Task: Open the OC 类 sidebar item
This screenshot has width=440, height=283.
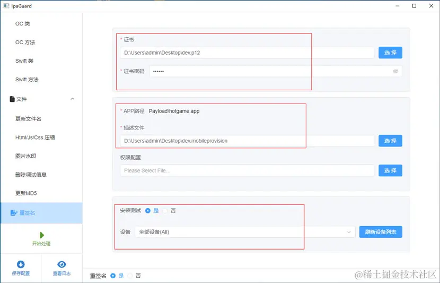Action: point(22,23)
